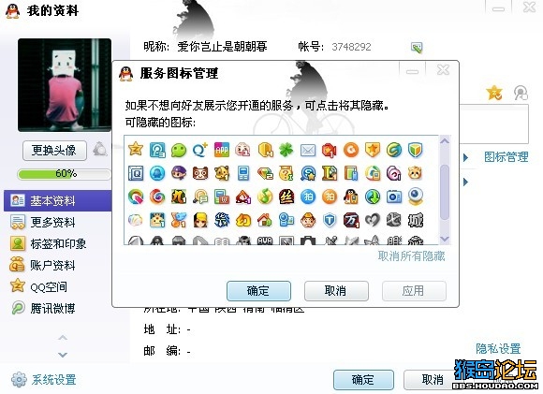Click sidebar down chevron
The image size is (543, 394).
point(63,355)
